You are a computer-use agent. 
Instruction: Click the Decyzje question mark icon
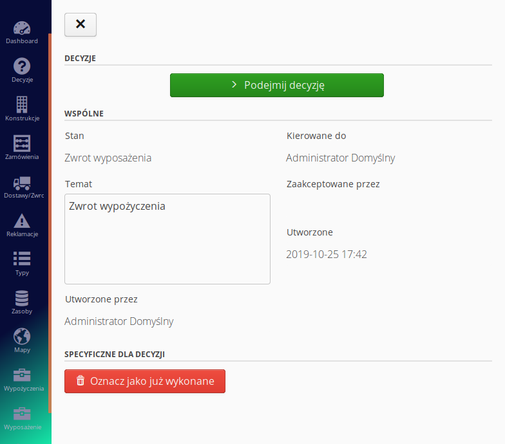(22, 66)
